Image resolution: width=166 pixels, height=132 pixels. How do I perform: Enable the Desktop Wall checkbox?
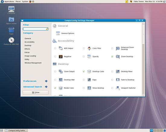tap(55, 80)
